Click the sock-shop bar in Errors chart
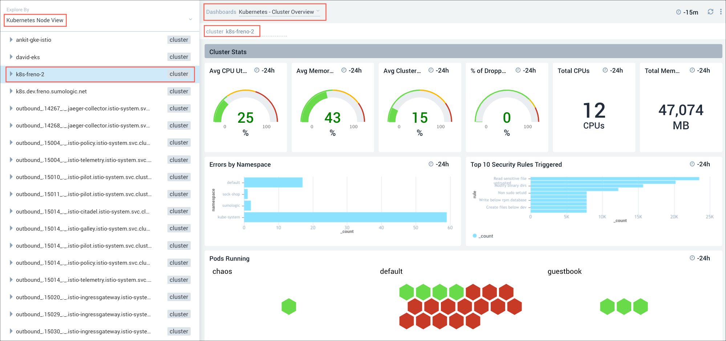Screen dimensions: 726x341 coord(246,194)
